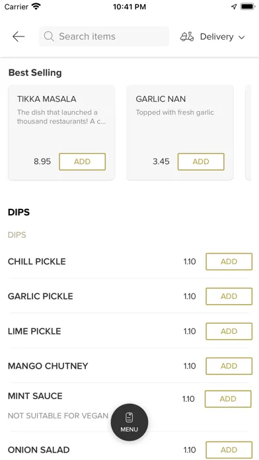Viewport: 259px width, 460px height.
Task: Tap the battery icon in status bar
Action: tap(248, 7)
